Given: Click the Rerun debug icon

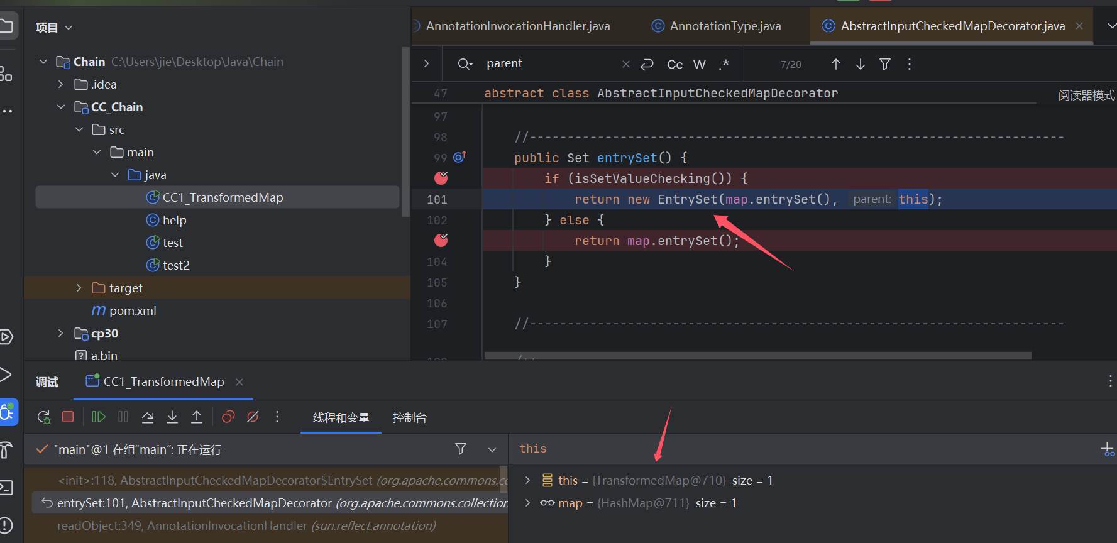Looking at the screenshot, I should pyautogui.click(x=44, y=417).
